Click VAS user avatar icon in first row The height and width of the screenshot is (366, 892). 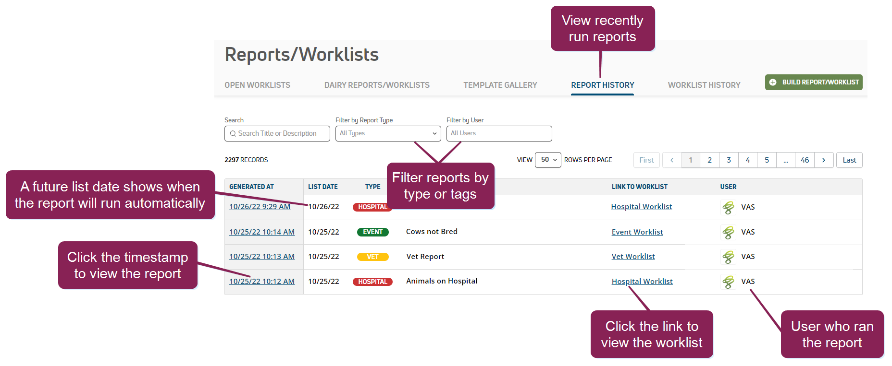(x=728, y=207)
